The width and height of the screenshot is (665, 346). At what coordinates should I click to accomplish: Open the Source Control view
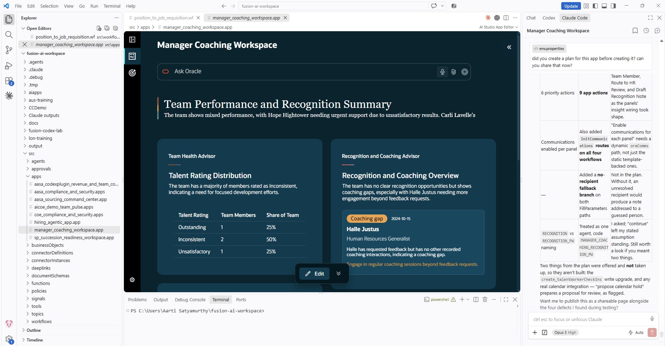coord(9,50)
